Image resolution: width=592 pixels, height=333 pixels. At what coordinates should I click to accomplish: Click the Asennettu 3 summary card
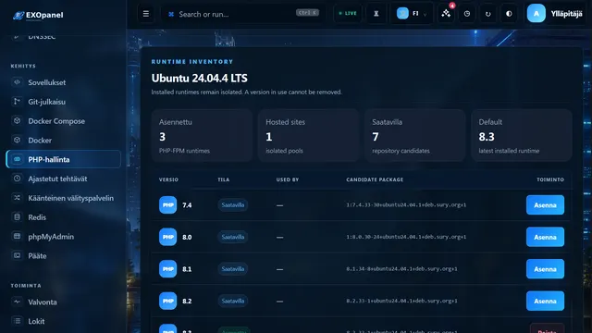point(202,136)
